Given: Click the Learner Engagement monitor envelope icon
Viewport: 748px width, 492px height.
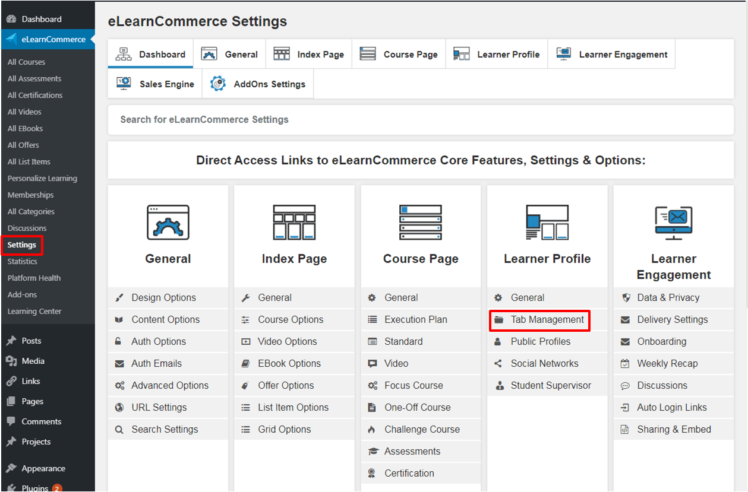Looking at the screenshot, I should click(x=673, y=223).
